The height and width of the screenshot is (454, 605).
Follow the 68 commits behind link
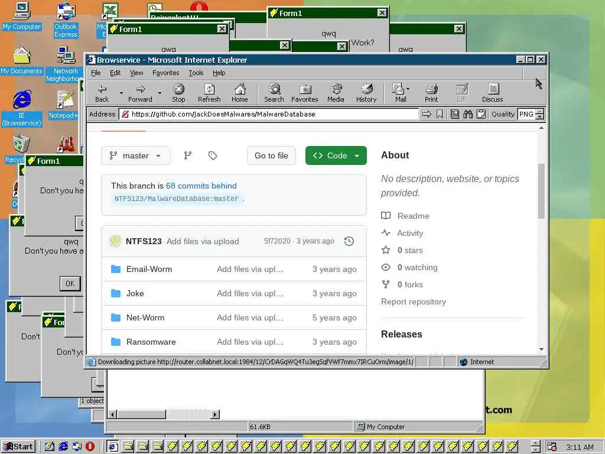201,186
